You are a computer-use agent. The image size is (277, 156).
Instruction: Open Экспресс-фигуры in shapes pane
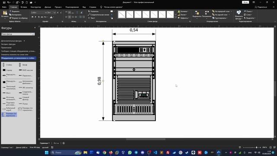(9, 44)
